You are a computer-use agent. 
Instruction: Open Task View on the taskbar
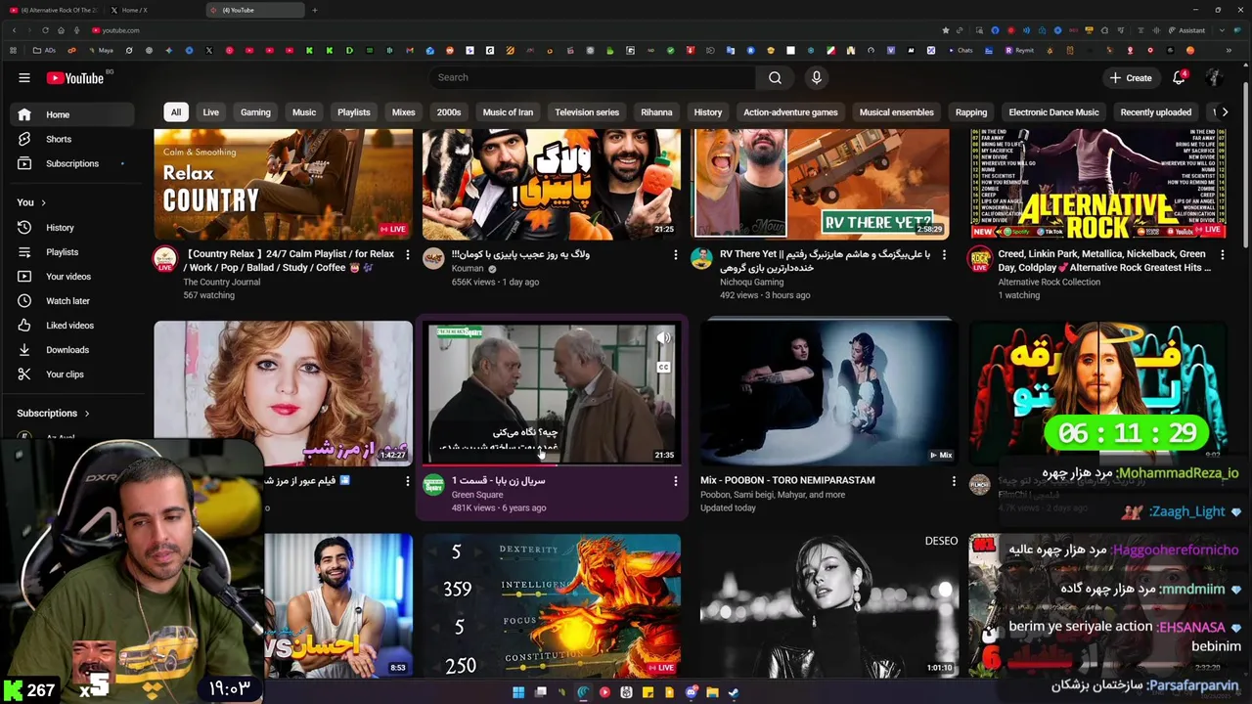pyautogui.click(x=540, y=692)
